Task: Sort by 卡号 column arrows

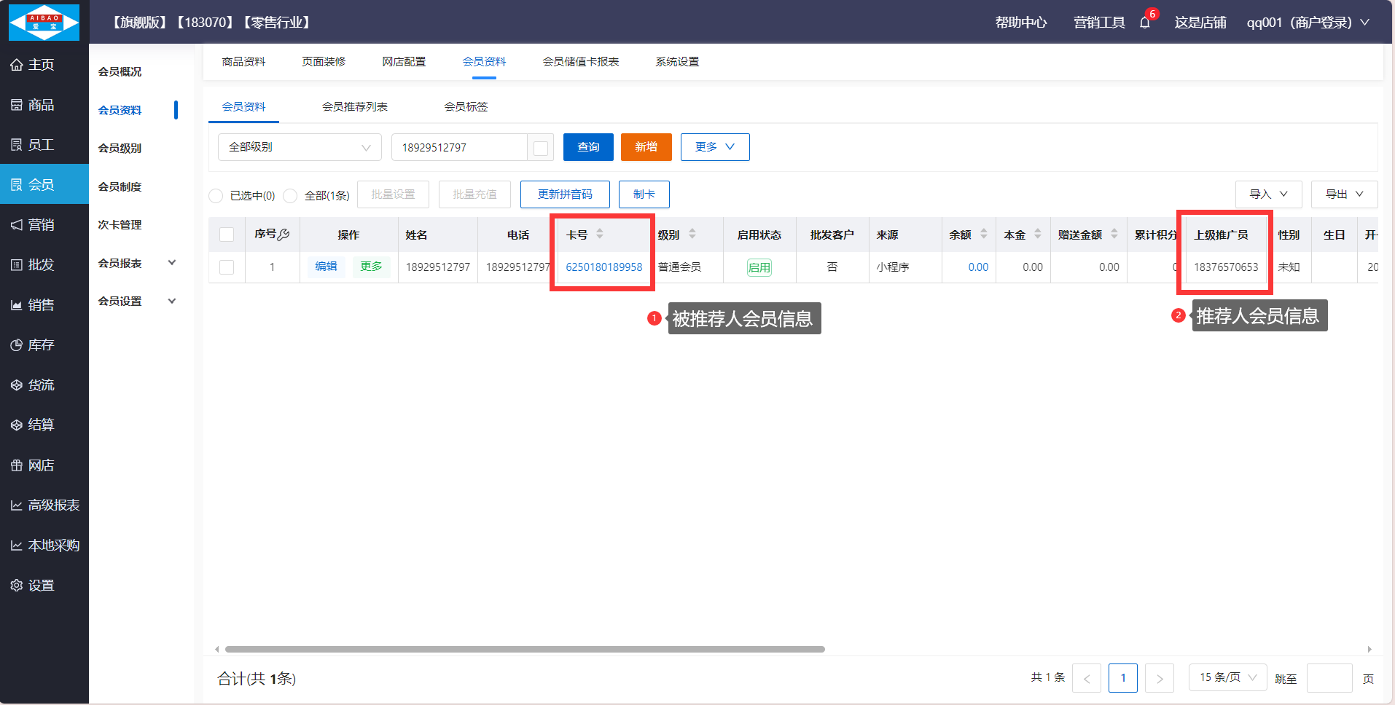Action: pyautogui.click(x=599, y=234)
